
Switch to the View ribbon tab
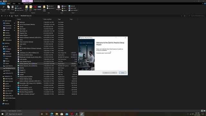coord(19,4)
